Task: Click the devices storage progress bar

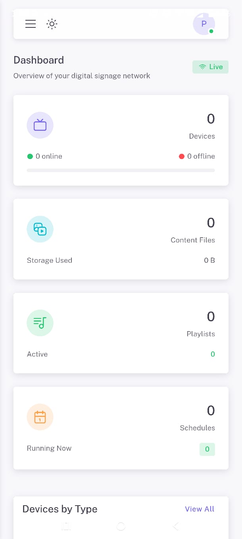Action: 121,170
